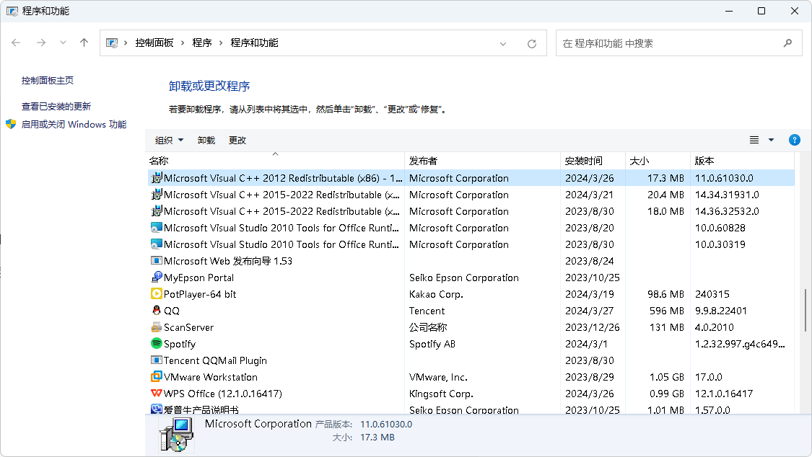Select the MyEpson Portal entry
The height and width of the screenshot is (457, 812).
pyautogui.click(x=471, y=278)
